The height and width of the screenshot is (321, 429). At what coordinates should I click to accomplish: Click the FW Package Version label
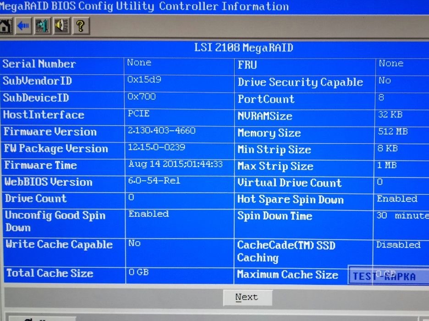coord(56,149)
